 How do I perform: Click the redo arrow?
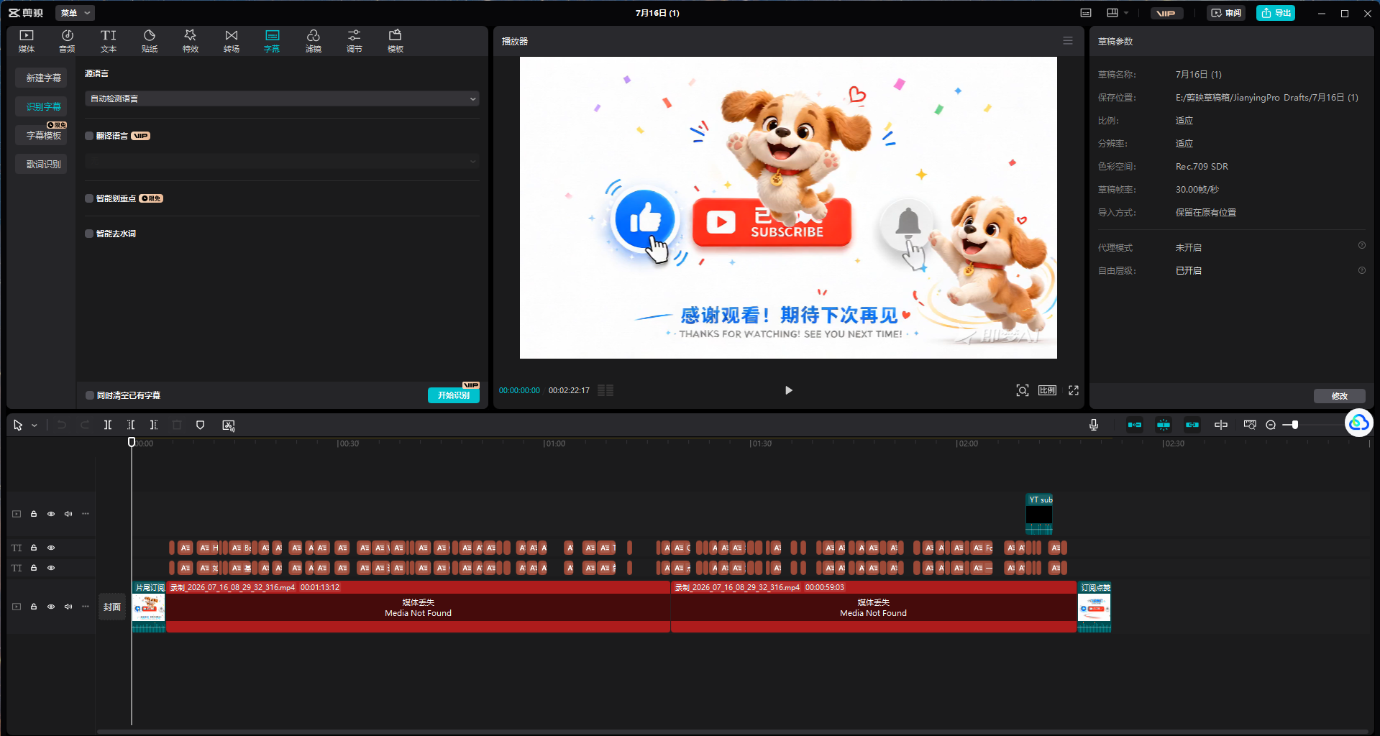click(x=85, y=425)
